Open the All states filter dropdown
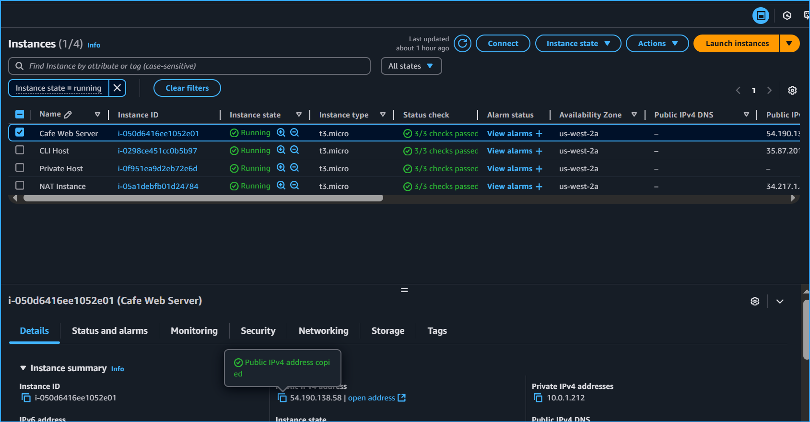This screenshot has width=810, height=422. (x=411, y=66)
